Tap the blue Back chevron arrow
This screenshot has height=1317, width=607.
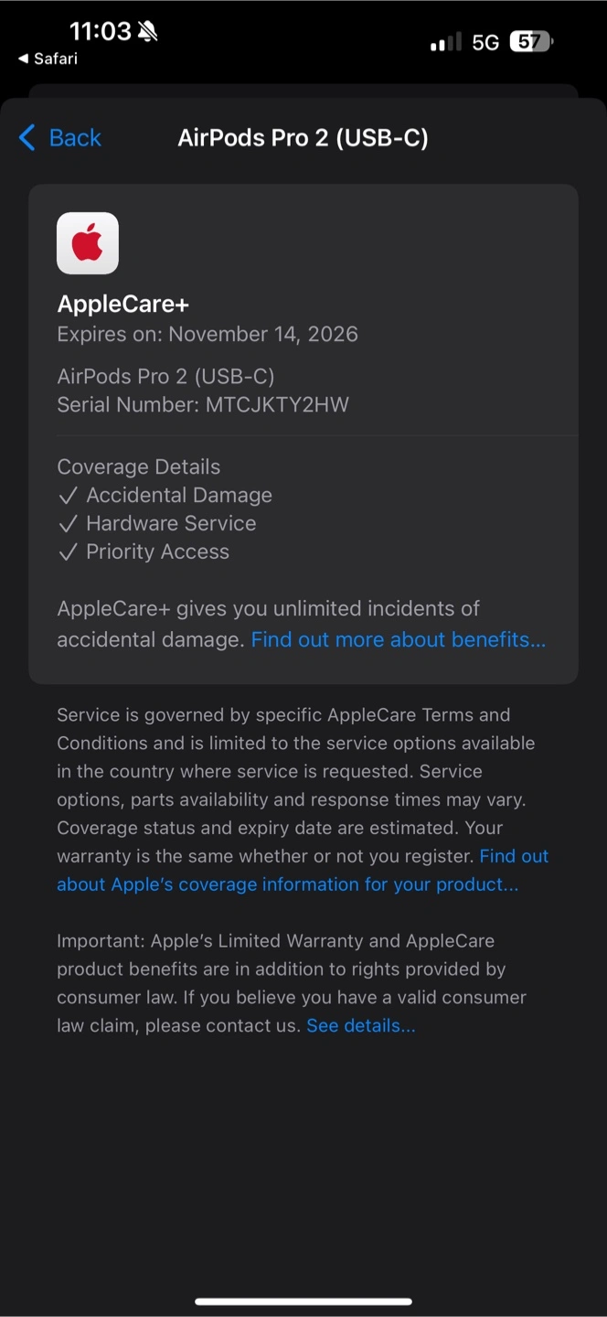[27, 138]
